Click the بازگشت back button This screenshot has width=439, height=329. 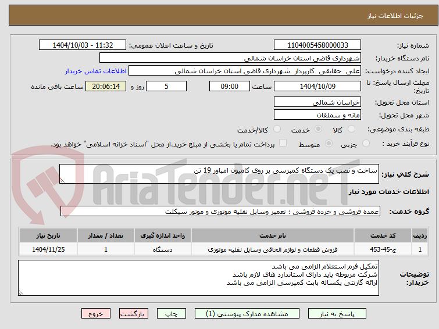click(134, 314)
